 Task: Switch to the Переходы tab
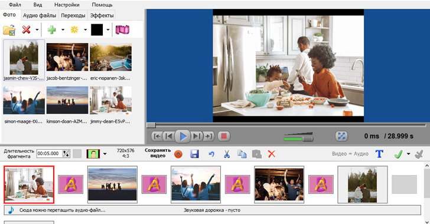pos(73,15)
